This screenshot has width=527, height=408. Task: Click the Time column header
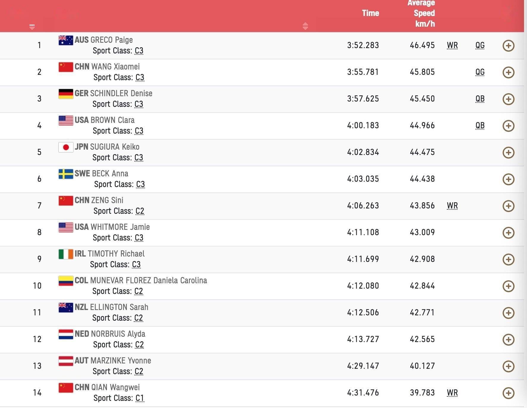tap(370, 13)
